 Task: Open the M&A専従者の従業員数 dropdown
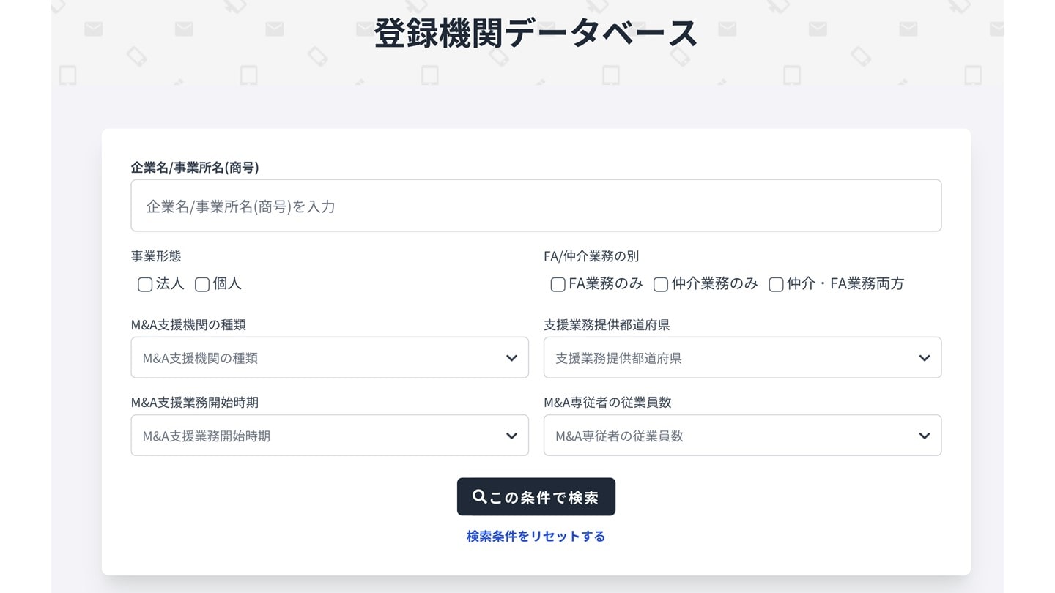742,435
